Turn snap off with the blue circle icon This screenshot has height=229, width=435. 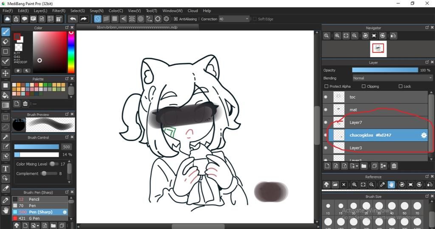click(x=97, y=19)
